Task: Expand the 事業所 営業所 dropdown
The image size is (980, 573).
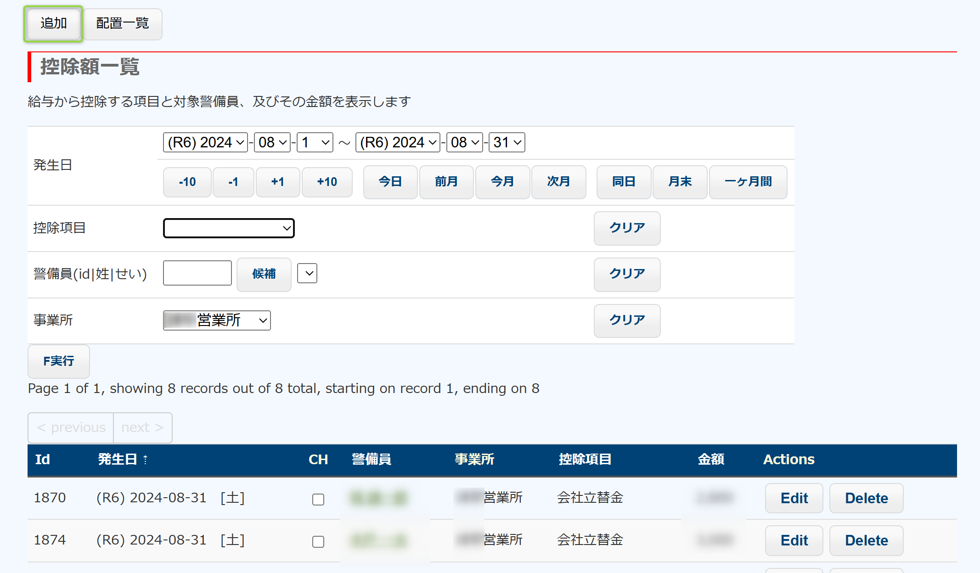Action: (217, 320)
